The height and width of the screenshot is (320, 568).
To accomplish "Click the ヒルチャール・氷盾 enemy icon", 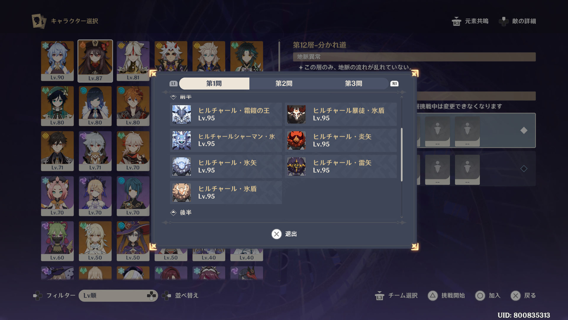I will pyautogui.click(x=182, y=192).
